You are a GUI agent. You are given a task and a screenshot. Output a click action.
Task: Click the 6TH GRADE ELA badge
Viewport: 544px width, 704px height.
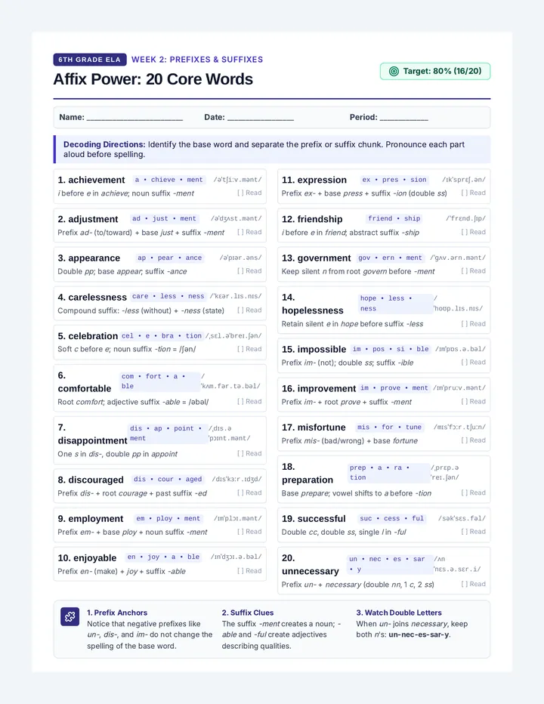90,60
